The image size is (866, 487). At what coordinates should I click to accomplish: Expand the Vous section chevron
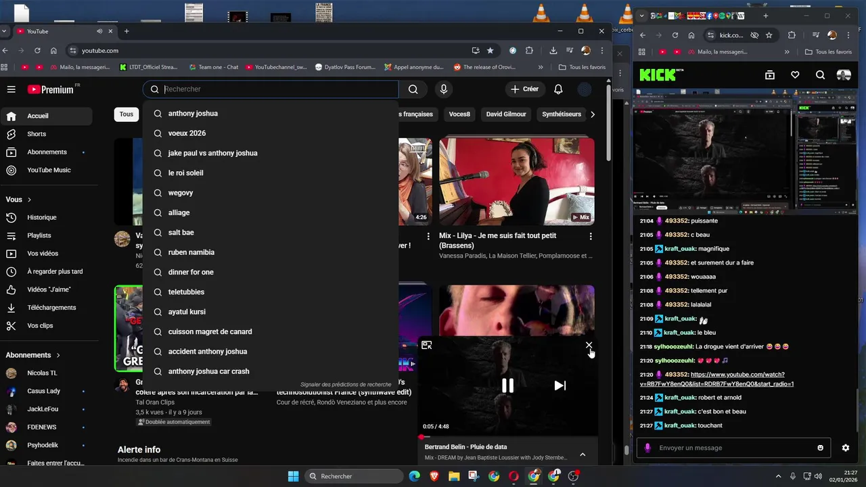[29, 200]
